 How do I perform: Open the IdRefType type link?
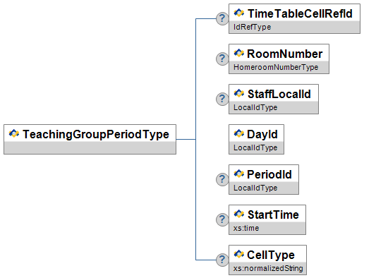coord(253,27)
